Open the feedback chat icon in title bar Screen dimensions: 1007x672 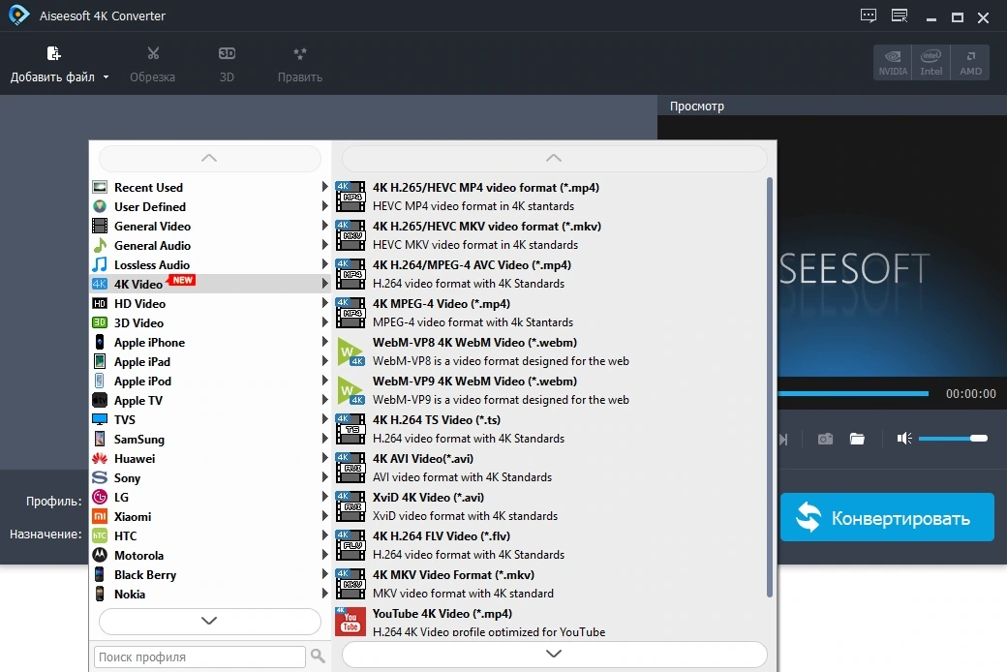coord(869,15)
